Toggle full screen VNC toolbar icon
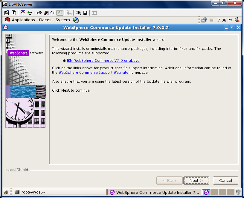 23,13
